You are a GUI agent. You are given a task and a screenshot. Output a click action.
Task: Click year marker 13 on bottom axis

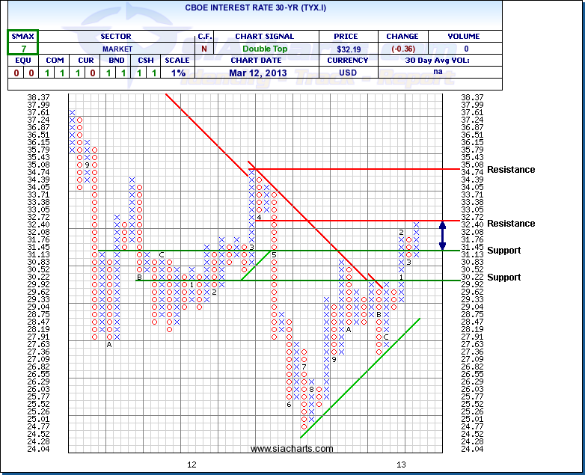coord(401,465)
